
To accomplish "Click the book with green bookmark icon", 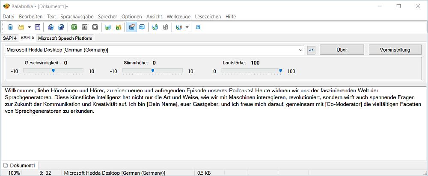I will [x=155, y=27].
